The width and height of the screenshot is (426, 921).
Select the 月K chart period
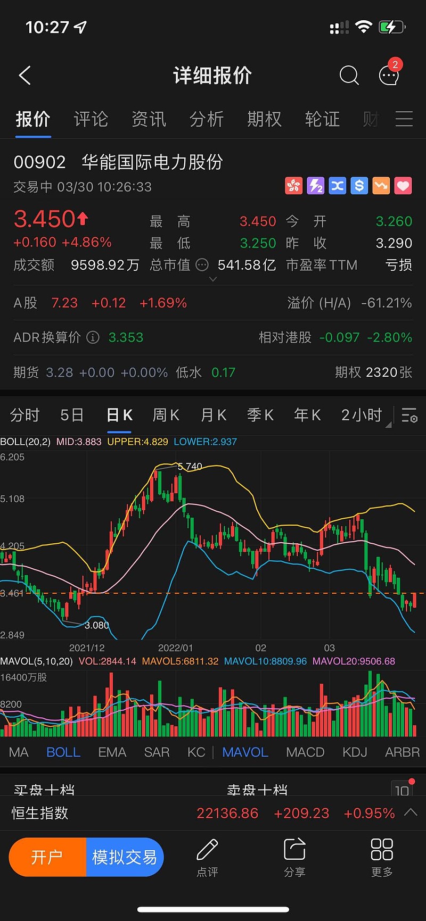coord(214,415)
